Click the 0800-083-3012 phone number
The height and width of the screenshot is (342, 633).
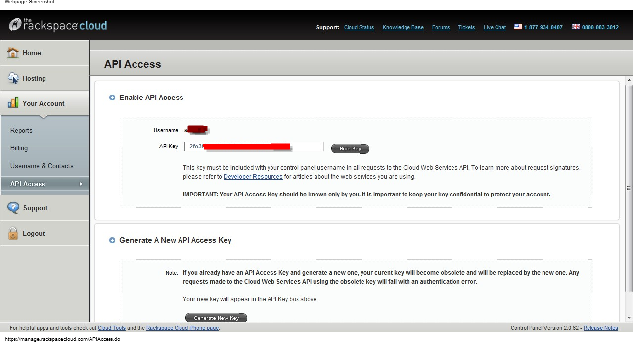[600, 27]
